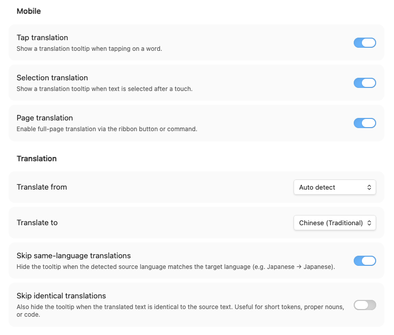
Task: Click the Skip identical translations title
Action: pyautogui.click(x=61, y=296)
